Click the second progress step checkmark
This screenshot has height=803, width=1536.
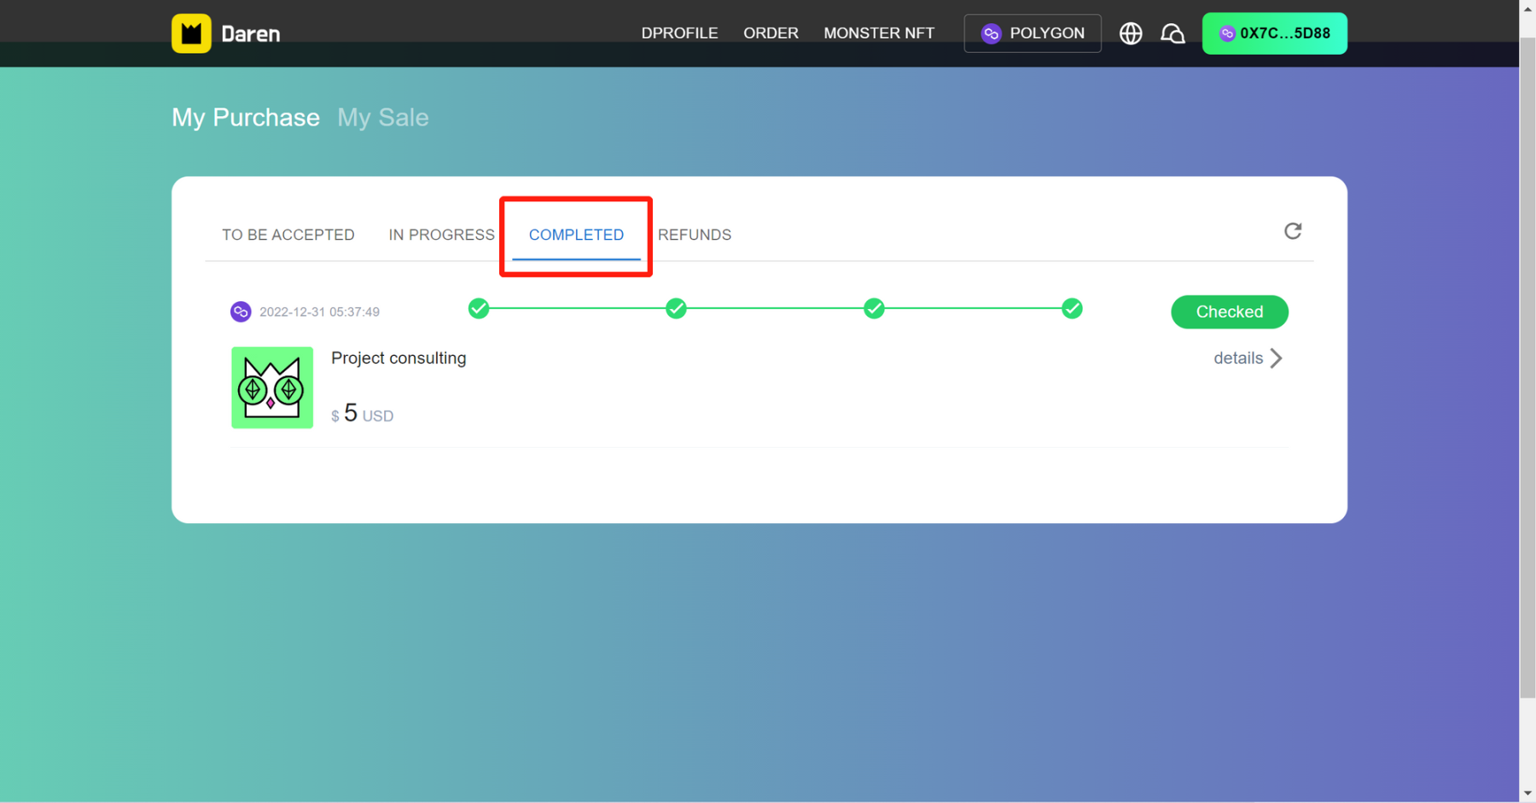tap(676, 308)
